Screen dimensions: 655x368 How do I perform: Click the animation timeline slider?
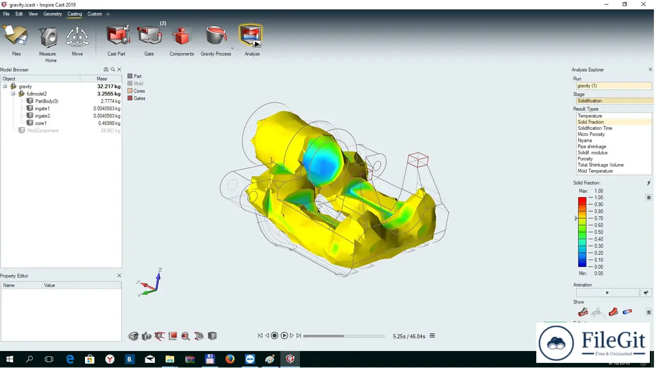point(343,336)
